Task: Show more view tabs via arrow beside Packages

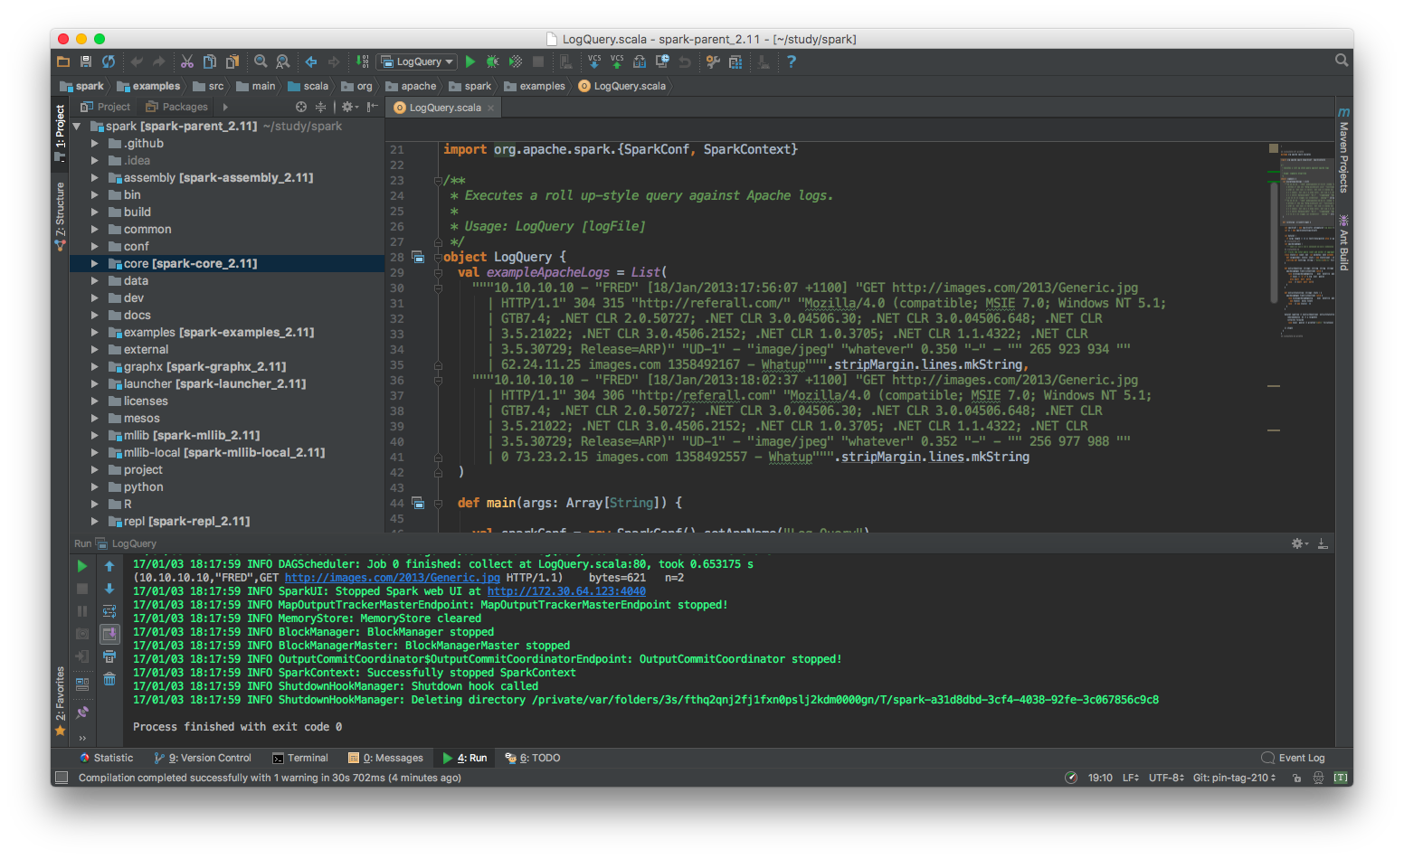Action: (x=225, y=107)
